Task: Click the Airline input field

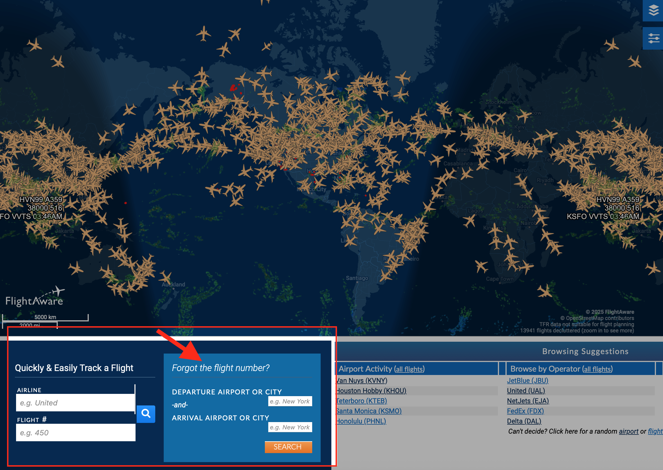Action: coord(75,403)
